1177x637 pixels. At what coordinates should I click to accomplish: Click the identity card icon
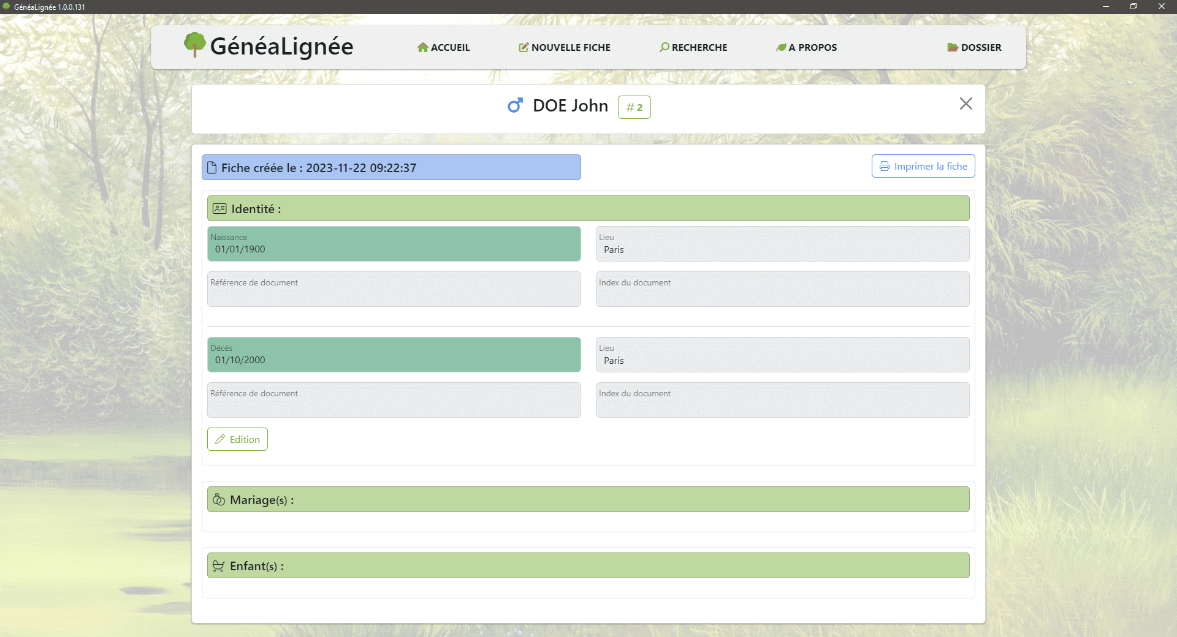point(219,209)
